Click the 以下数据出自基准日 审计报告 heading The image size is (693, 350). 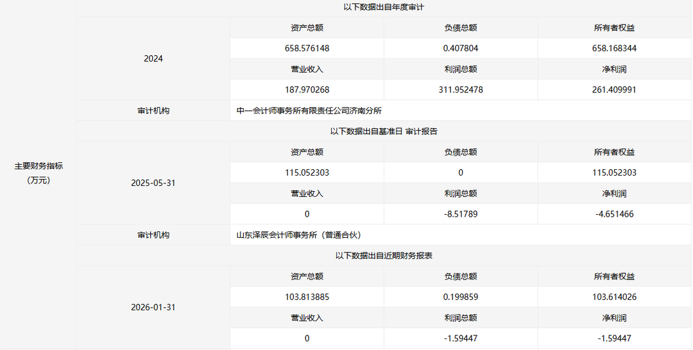tap(384, 131)
